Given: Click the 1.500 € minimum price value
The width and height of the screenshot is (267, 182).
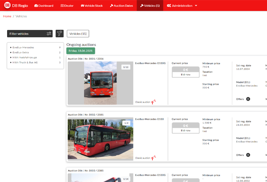Looking at the screenshot, I should [207, 123].
